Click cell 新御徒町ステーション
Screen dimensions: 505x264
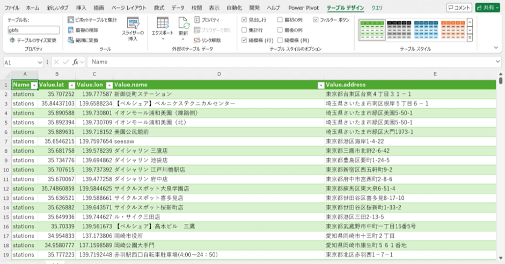pyautogui.click(x=219, y=94)
